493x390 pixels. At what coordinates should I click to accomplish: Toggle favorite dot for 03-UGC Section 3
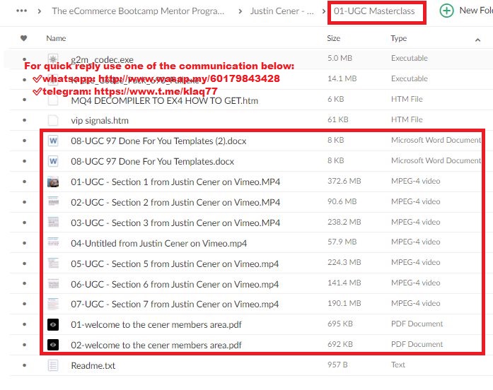[x=25, y=223]
